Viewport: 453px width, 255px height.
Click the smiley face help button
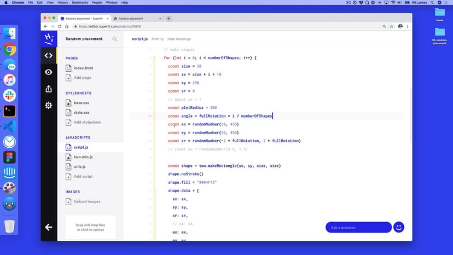399,227
